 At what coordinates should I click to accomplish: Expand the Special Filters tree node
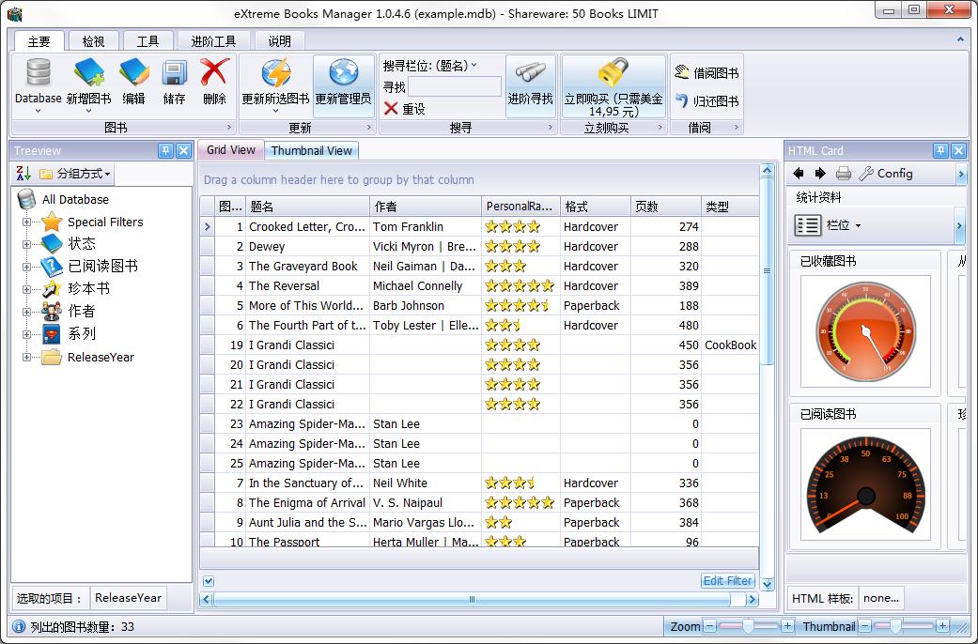(x=27, y=222)
